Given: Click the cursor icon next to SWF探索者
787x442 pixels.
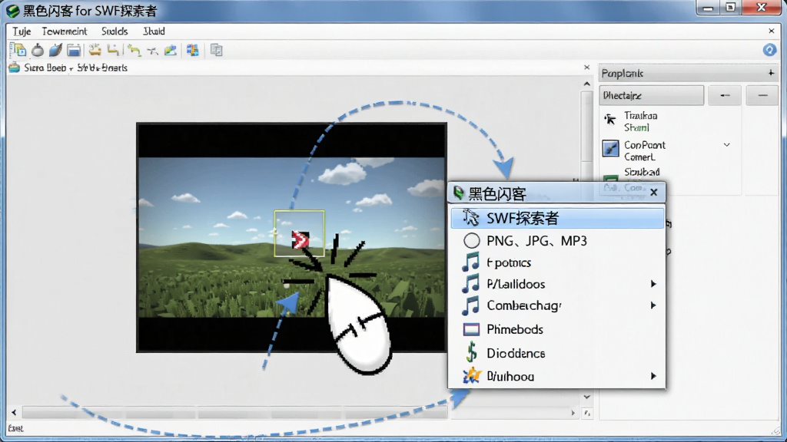Looking at the screenshot, I should (x=471, y=218).
